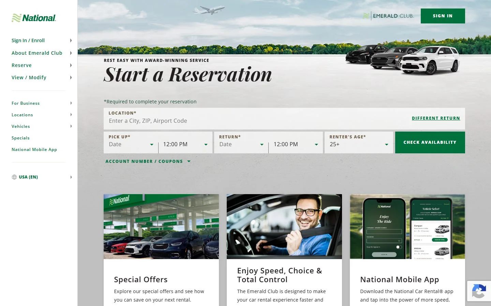Click Enjoy Speed, Choice & Total Control heading

tap(280, 275)
